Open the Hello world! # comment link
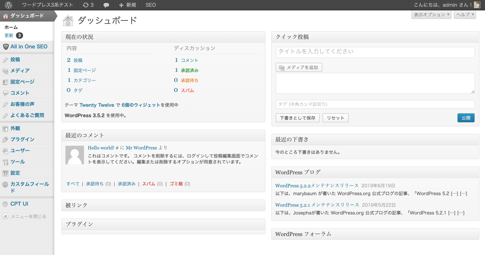 [103, 148]
